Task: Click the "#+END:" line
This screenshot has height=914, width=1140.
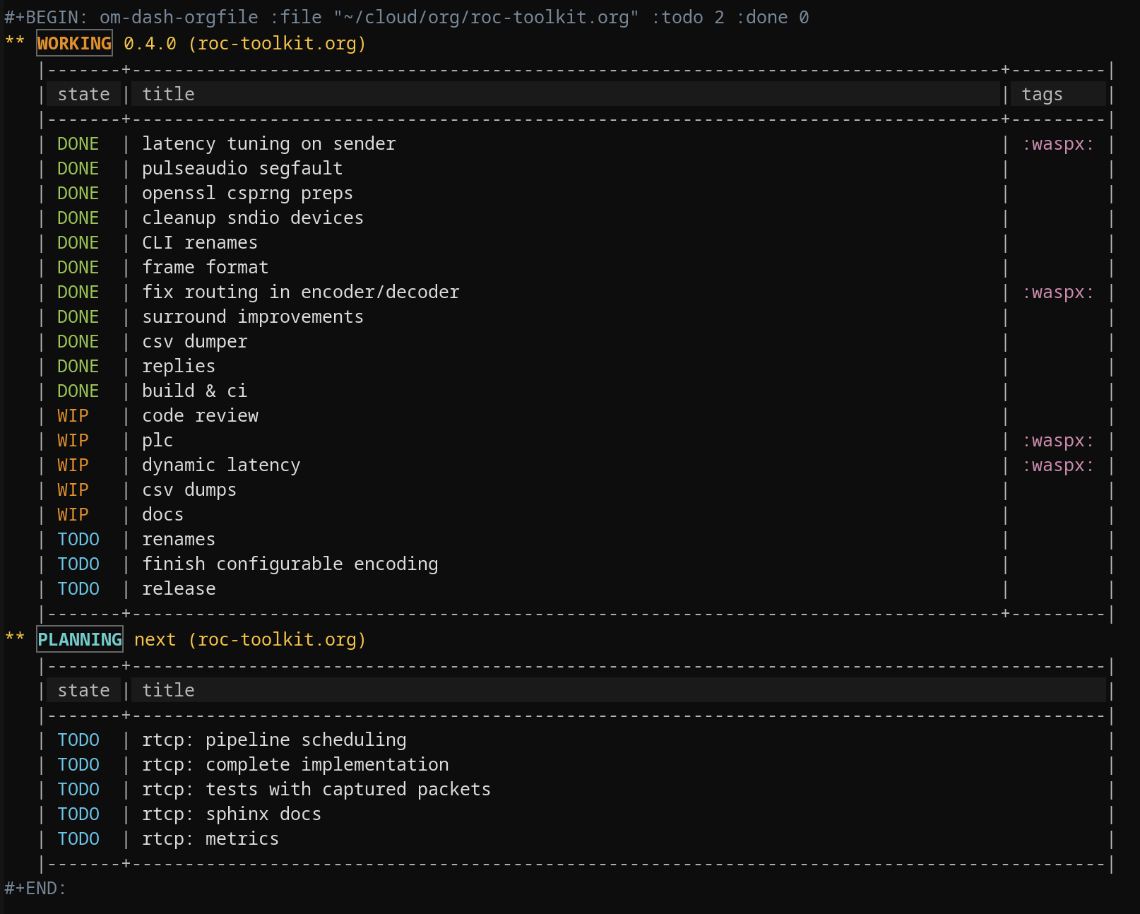Action: tap(35, 889)
